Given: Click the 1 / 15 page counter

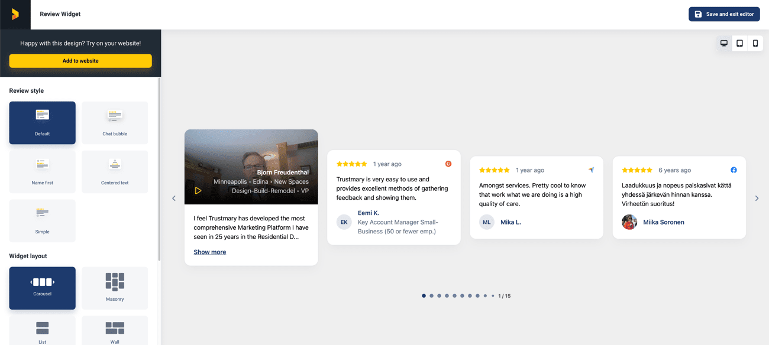Looking at the screenshot, I should pyautogui.click(x=505, y=296).
